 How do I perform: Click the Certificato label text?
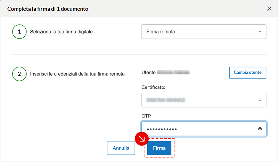153,87
